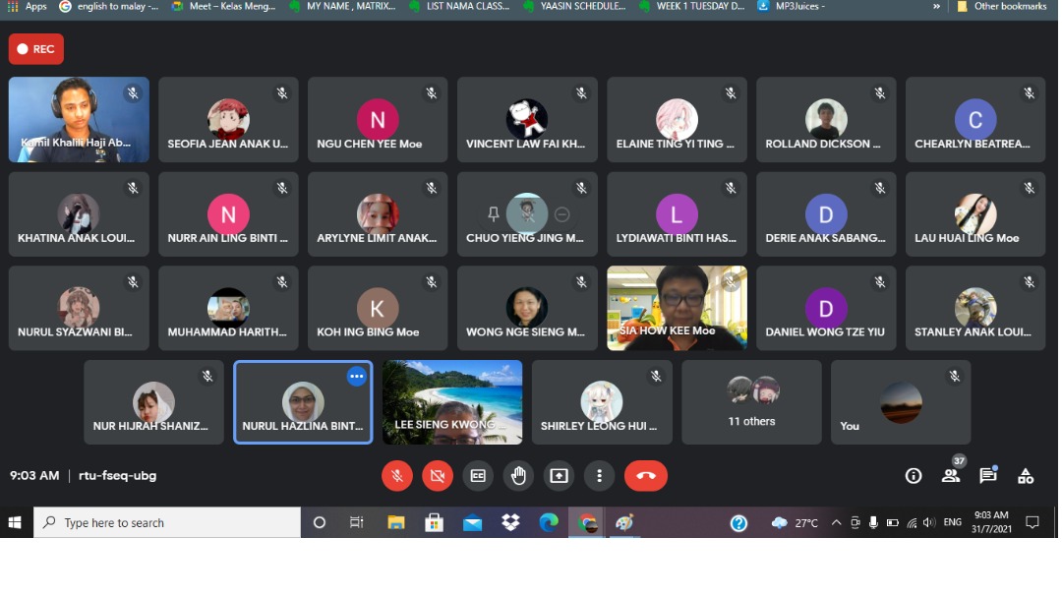Unmute the microphone in call controls
The height and width of the screenshot is (597, 1062).
tap(397, 476)
